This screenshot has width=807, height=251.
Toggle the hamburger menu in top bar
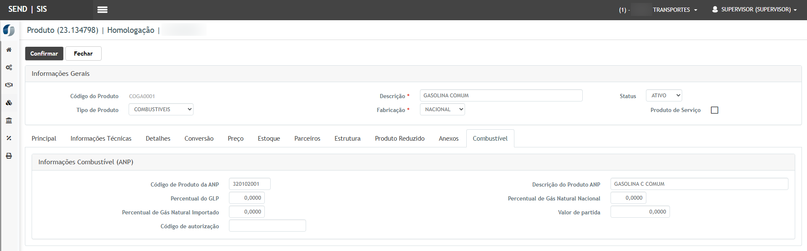coord(102,10)
